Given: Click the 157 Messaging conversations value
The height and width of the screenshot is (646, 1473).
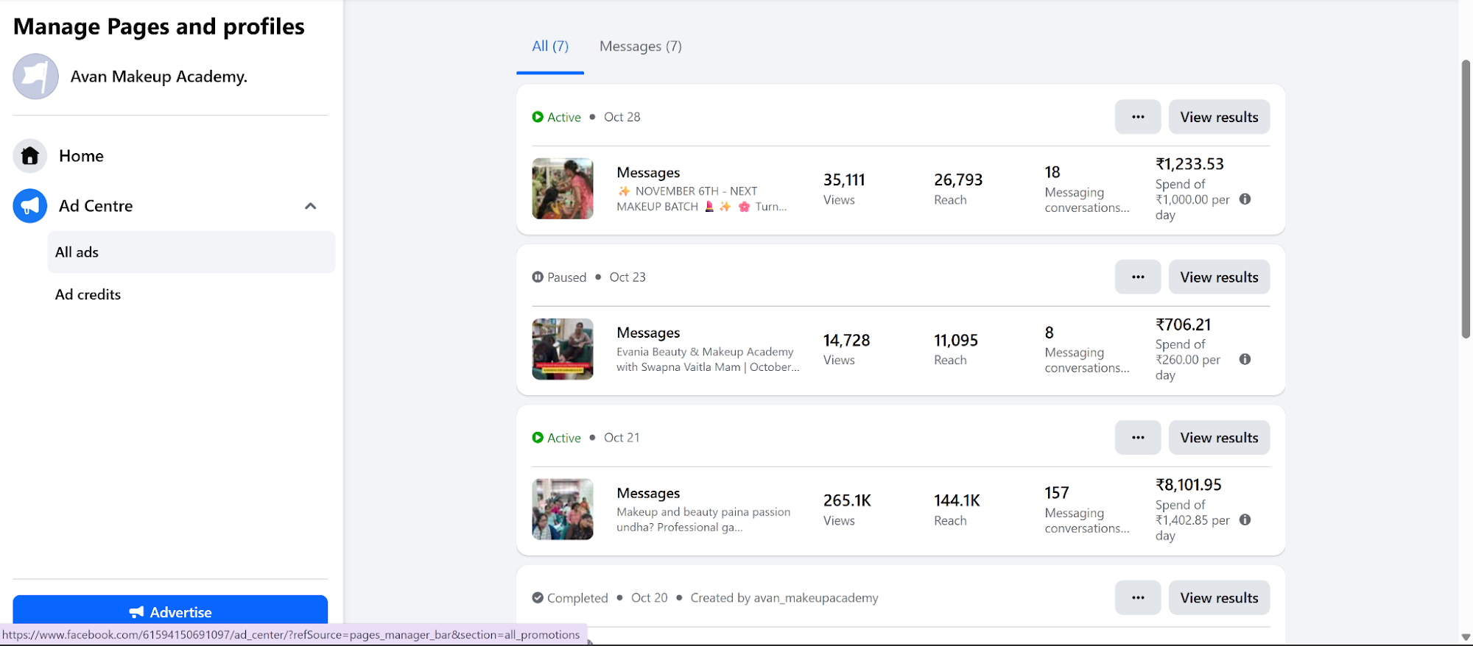Looking at the screenshot, I should 1056,493.
